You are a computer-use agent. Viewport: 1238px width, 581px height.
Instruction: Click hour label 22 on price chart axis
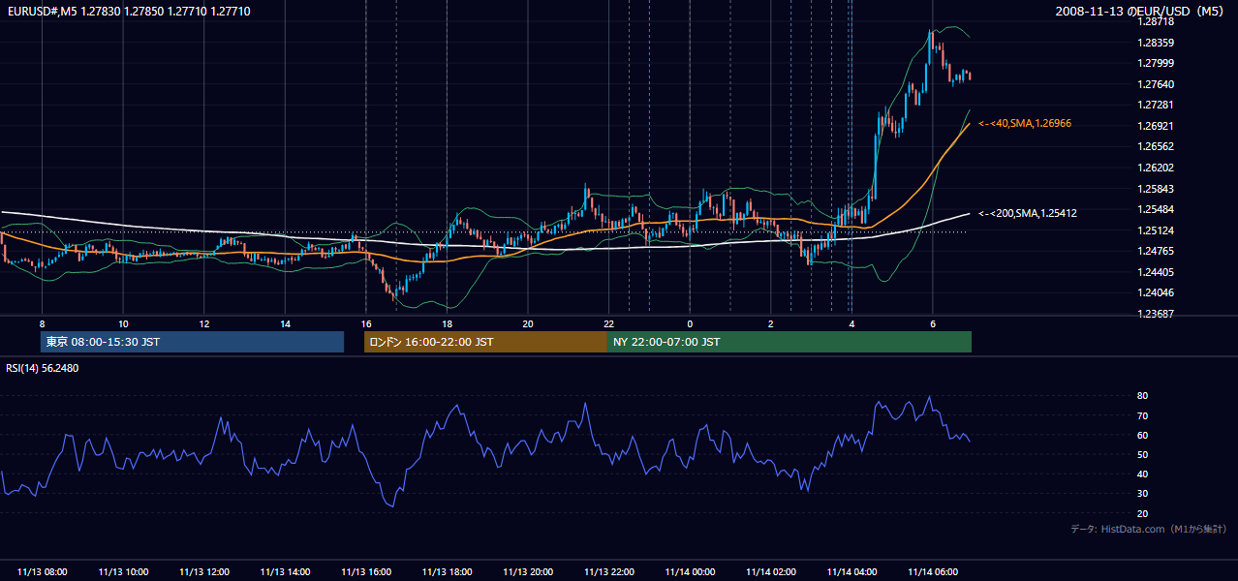point(608,323)
